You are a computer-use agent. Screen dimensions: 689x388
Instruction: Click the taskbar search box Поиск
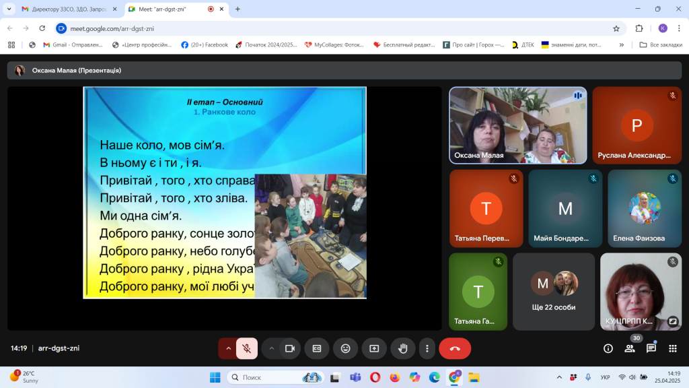(275, 377)
